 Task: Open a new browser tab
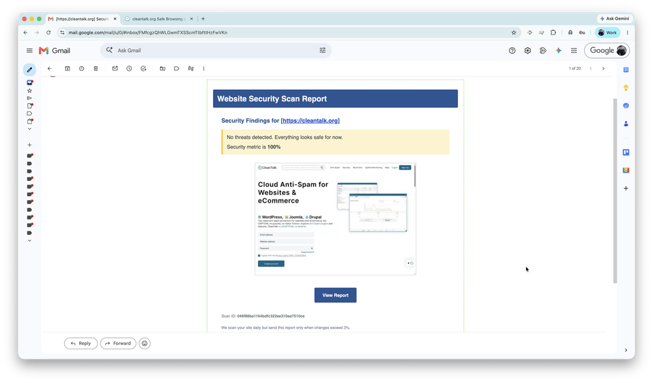pos(203,18)
